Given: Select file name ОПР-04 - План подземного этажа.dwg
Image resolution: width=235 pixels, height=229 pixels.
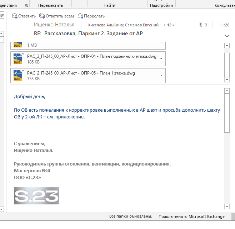Looking at the screenshot, I should pyautogui.click(x=92, y=56).
